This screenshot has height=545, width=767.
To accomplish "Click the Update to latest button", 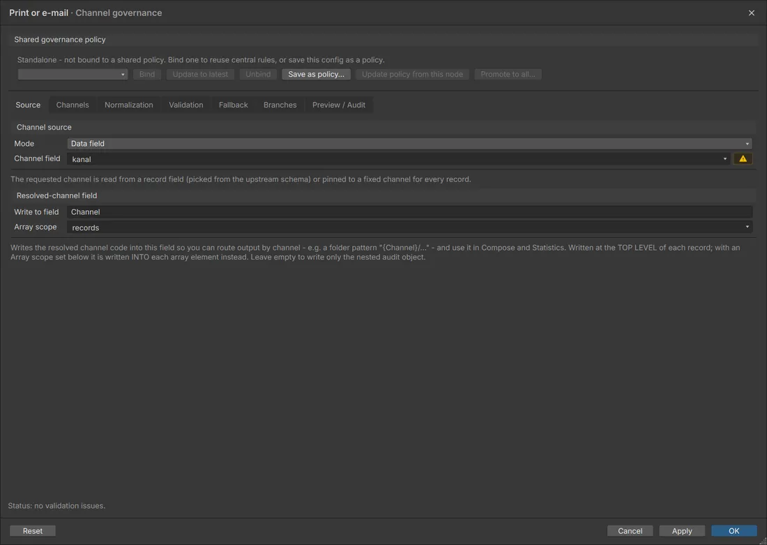I will 200,75.
